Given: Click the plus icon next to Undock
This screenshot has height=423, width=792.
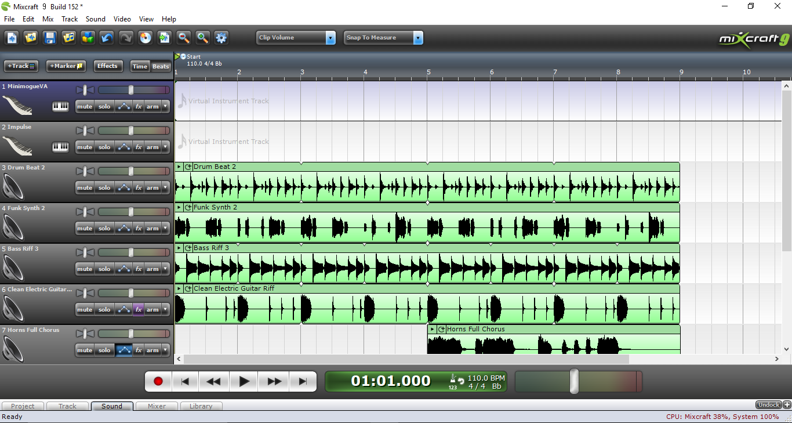Looking at the screenshot, I should tap(787, 404).
